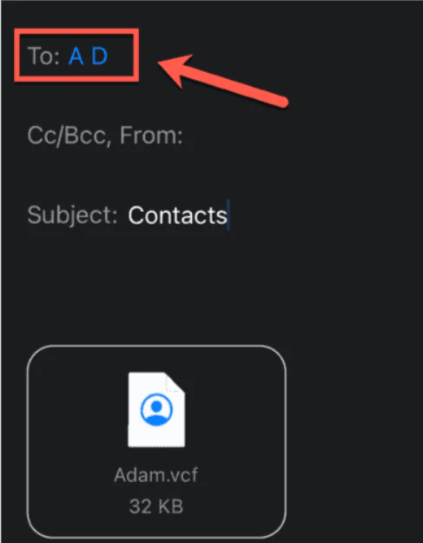The width and height of the screenshot is (423, 543).
Task: Click the "Adam.vcf" file name
Action: click(x=156, y=474)
